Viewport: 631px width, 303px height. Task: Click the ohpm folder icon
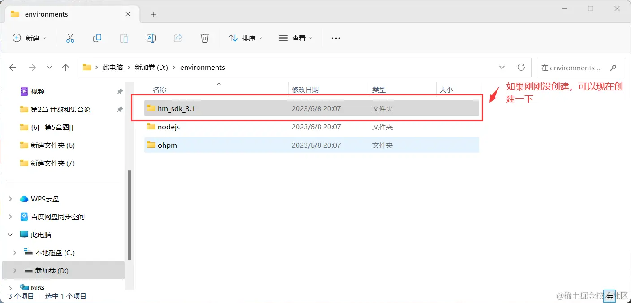click(x=151, y=145)
